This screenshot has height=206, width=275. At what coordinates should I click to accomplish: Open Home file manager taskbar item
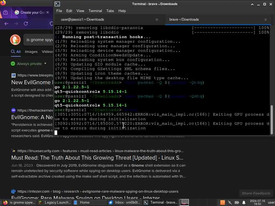(89, 203)
